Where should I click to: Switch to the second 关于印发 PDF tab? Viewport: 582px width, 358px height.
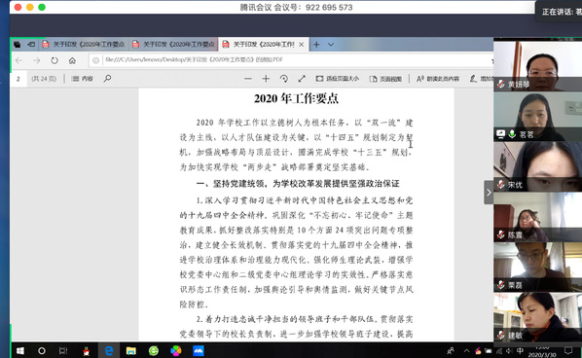tap(173, 45)
